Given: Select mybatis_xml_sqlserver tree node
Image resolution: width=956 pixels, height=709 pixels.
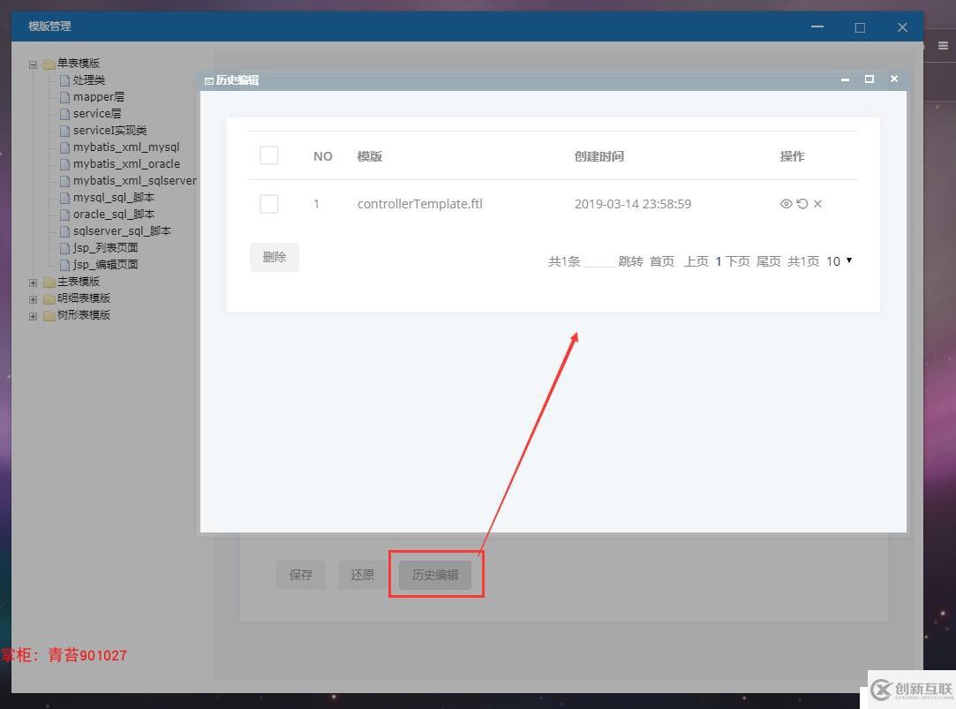Looking at the screenshot, I should click(x=135, y=180).
